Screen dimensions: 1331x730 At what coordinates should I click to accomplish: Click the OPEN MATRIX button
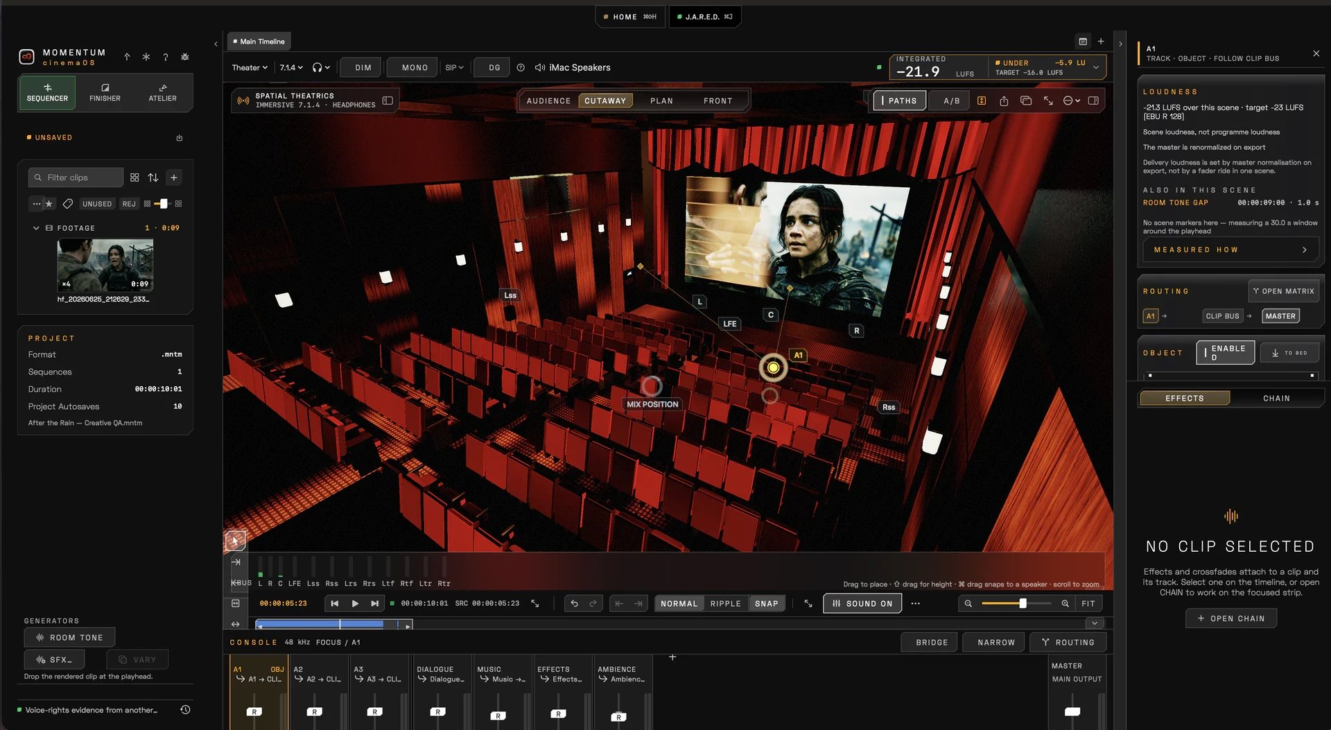click(x=1284, y=291)
